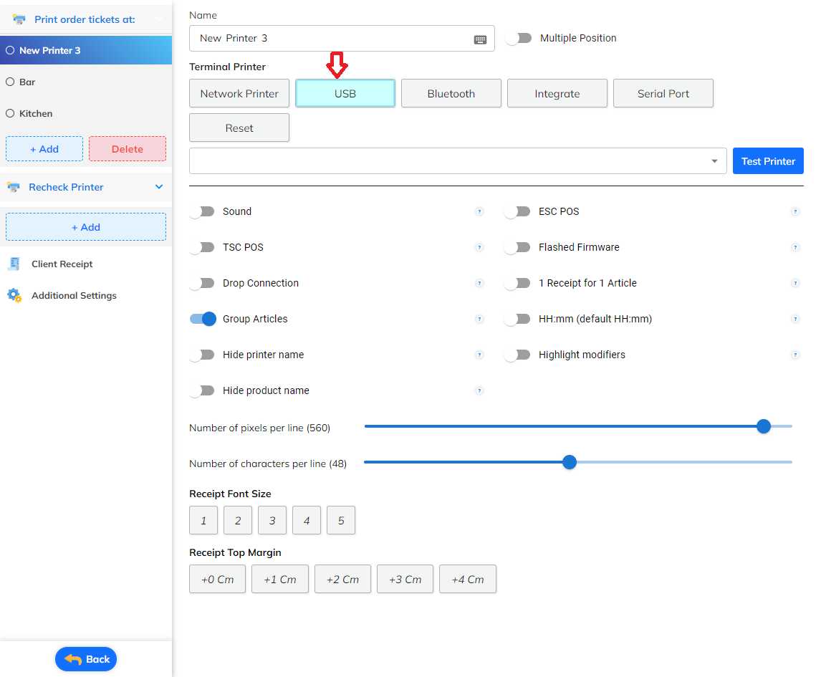This screenshot has height=677, width=821.
Task: Toggle the HH:mm time format switch
Action: tap(517, 319)
